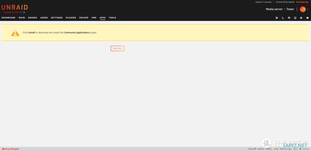Viewport: 311px width, 151px height.
Task: Click the Uptime 7 minutes text
Action: (x=263, y=2)
